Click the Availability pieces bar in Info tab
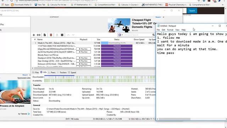This screenshot has height=128, width=227. (x=100, y=81)
